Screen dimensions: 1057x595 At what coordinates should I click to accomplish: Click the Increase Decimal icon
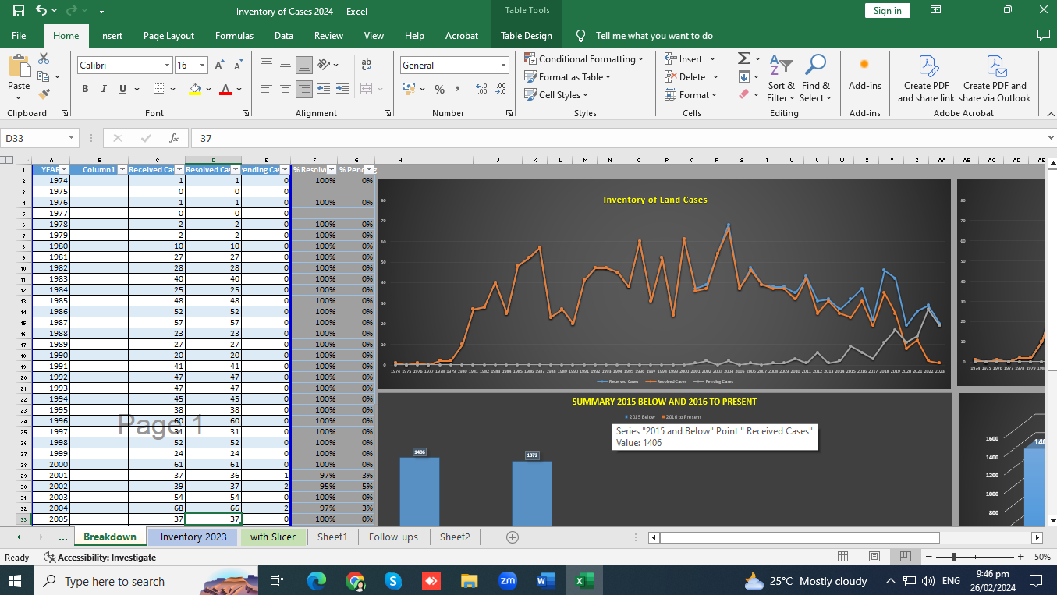pos(481,89)
